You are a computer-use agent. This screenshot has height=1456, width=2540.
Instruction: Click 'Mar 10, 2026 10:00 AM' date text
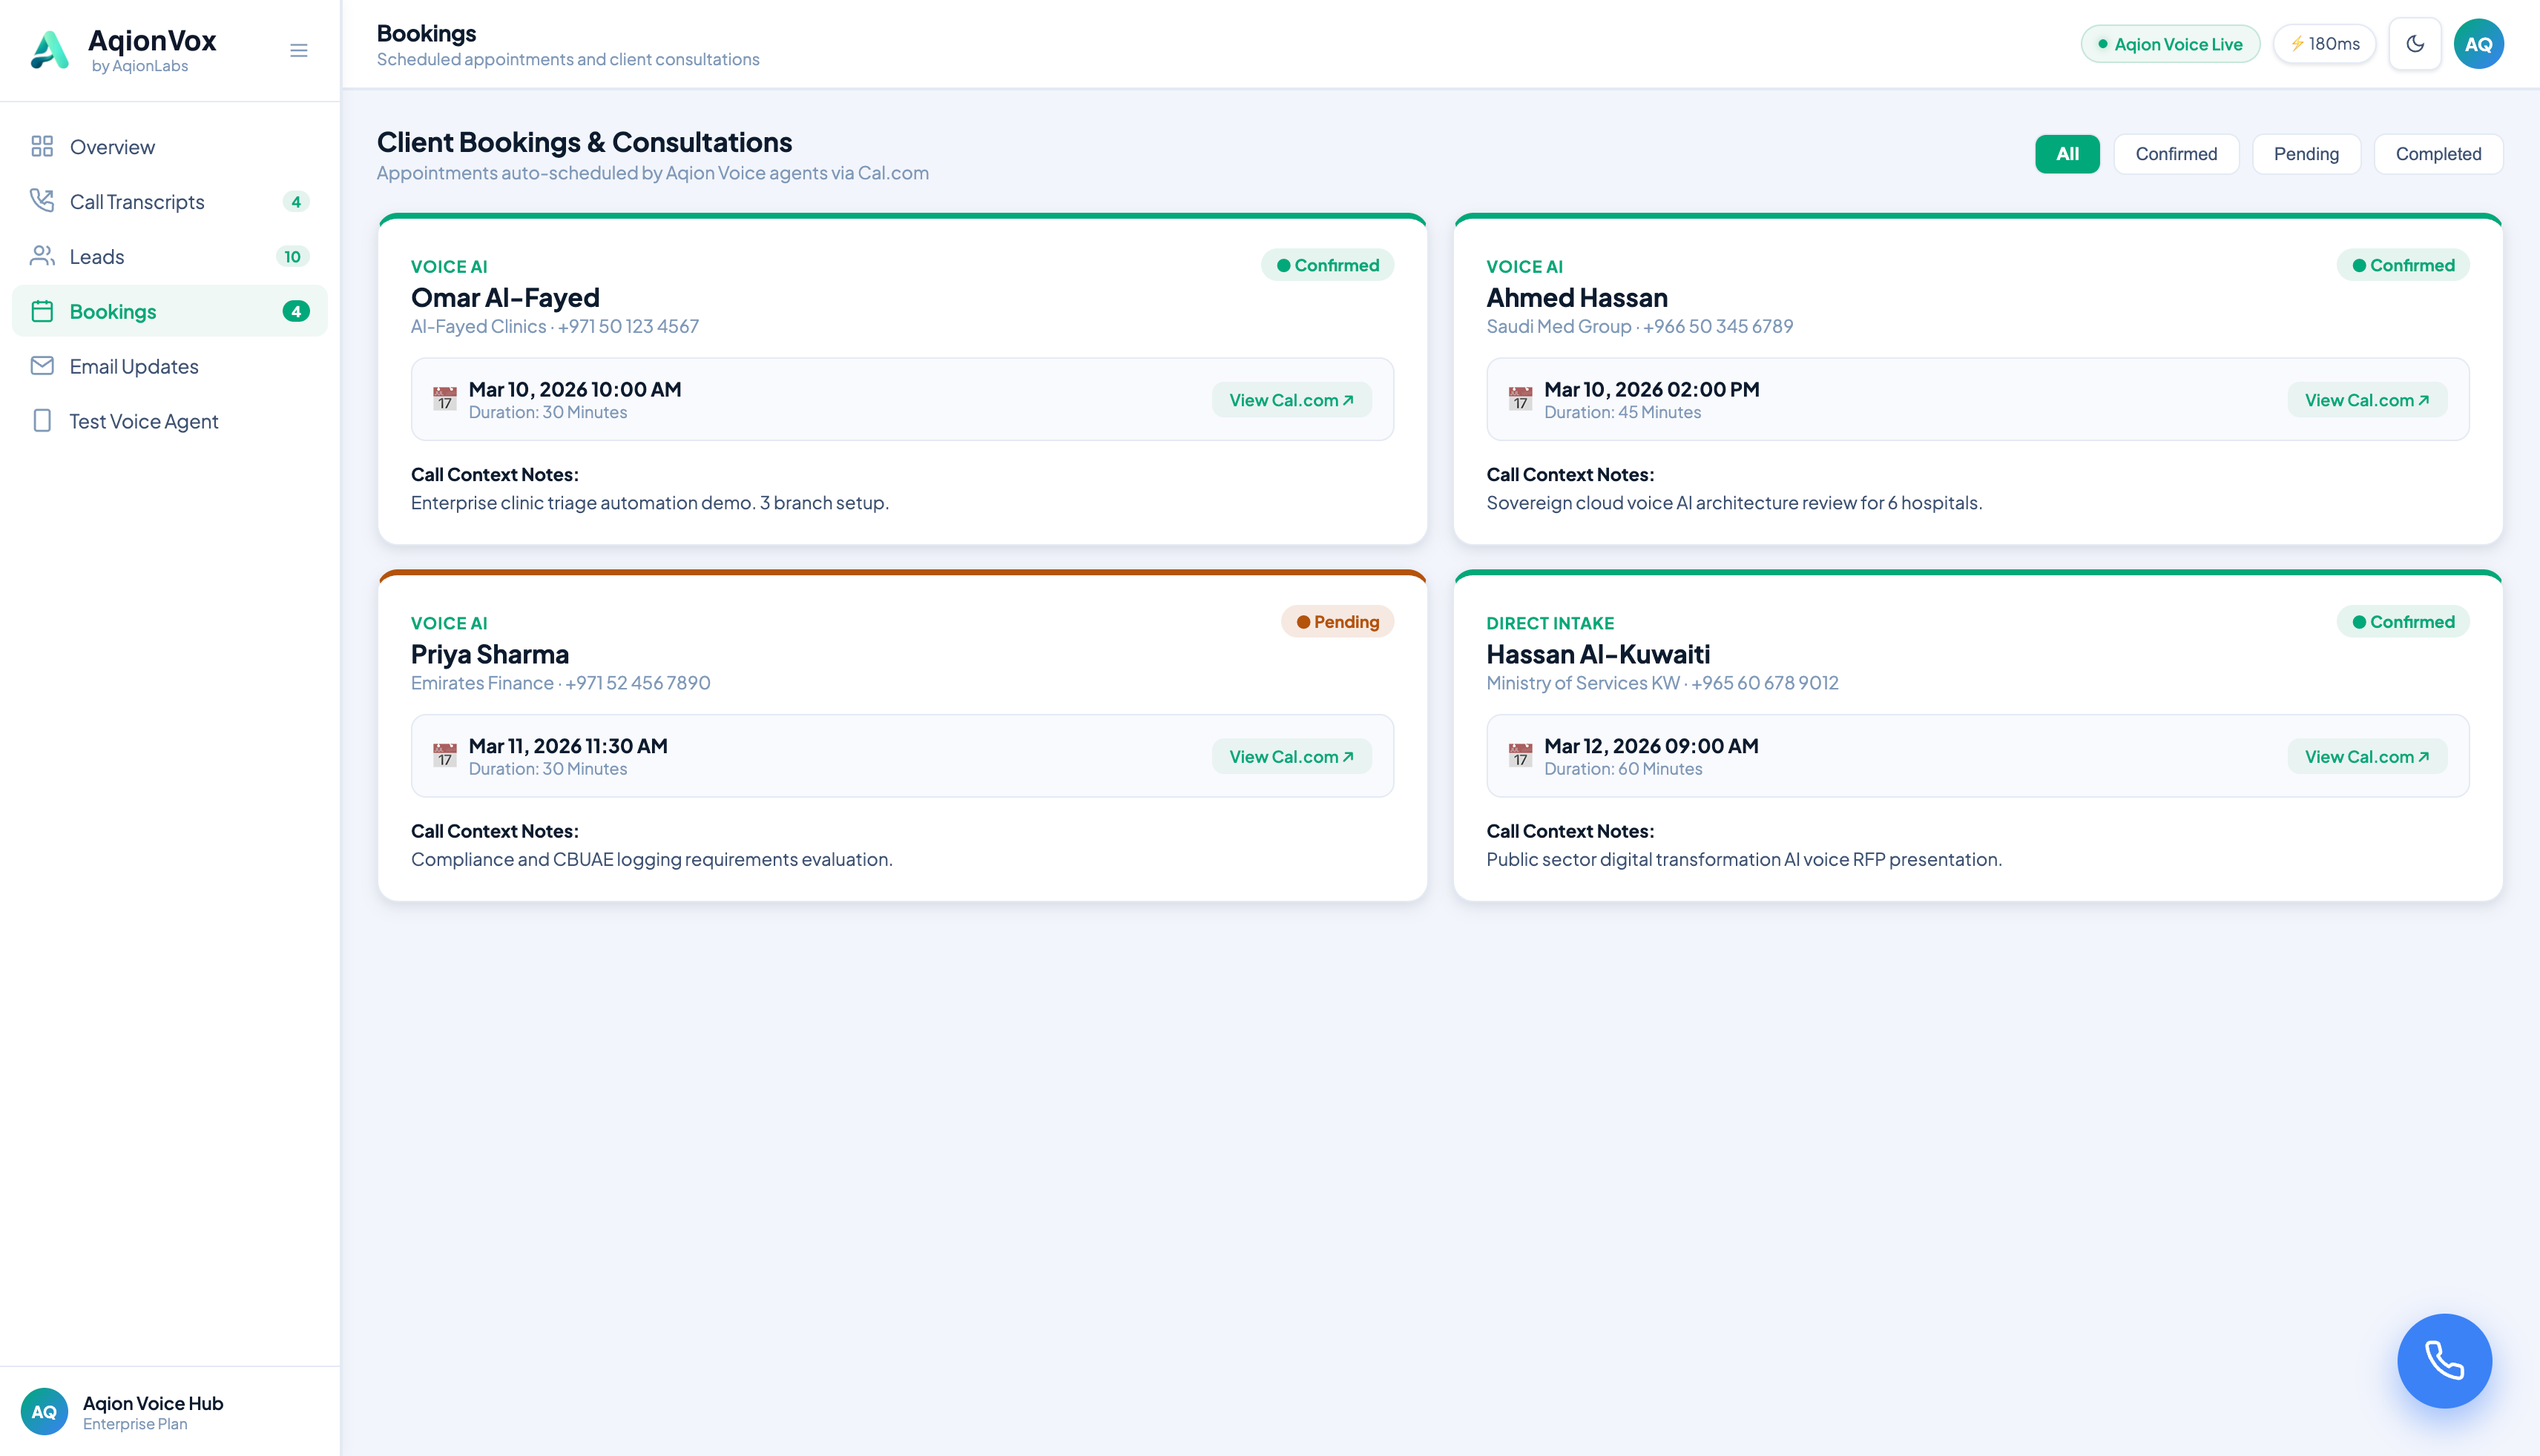point(575,389)
